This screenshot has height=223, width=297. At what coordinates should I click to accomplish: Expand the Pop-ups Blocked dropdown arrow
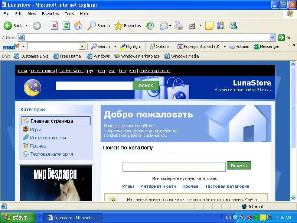225,46
